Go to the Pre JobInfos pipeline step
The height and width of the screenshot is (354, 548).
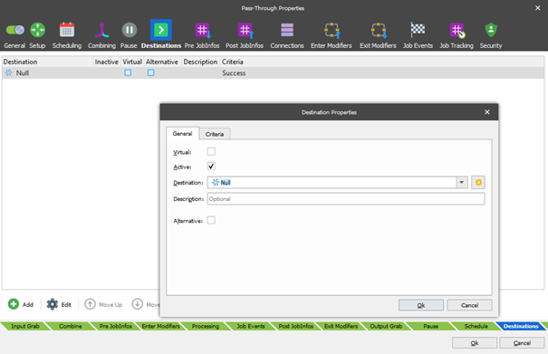coord(116,327)
